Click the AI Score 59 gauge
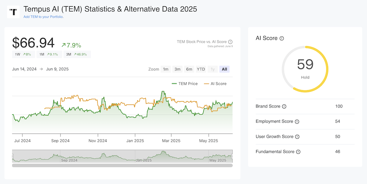The width and height of the screenshot is (367, 184). (305, 69)
